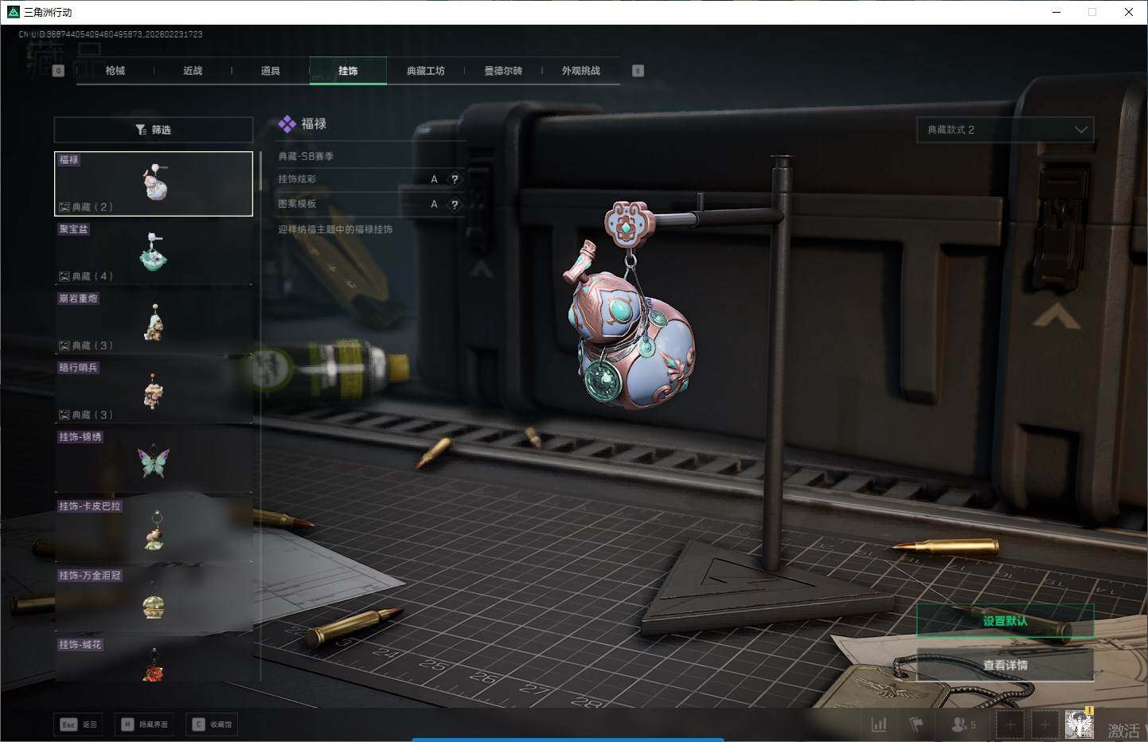Select the 聚宝盆 charm in the list
The image size is (1148, 742).
tap(154, 252)
